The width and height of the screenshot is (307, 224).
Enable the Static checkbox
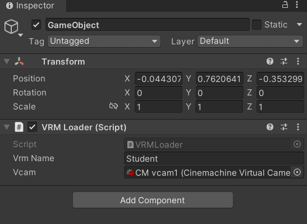pos(256,25)
